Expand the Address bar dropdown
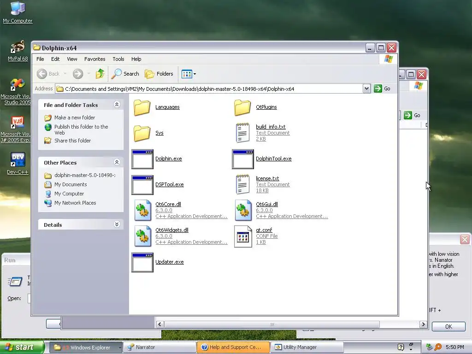Image resolution: width=472 pixels, height=354 pixels. coord(366,88)
